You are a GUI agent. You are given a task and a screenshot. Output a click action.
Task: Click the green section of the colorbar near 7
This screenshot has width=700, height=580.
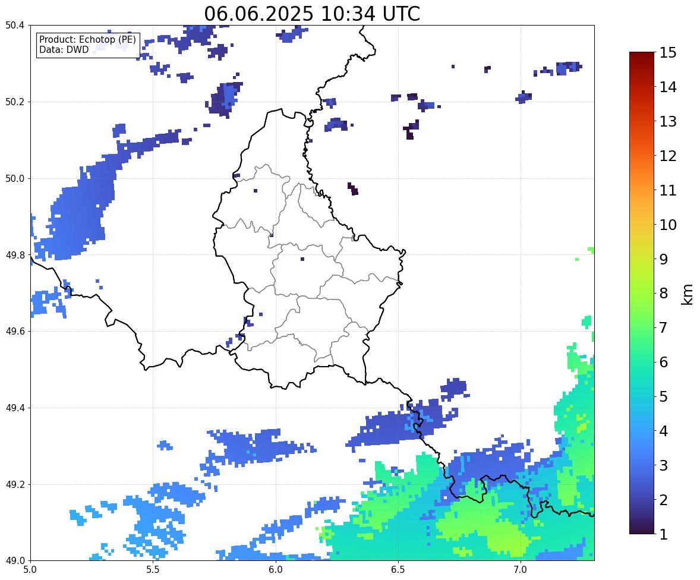tap(642, 327)
